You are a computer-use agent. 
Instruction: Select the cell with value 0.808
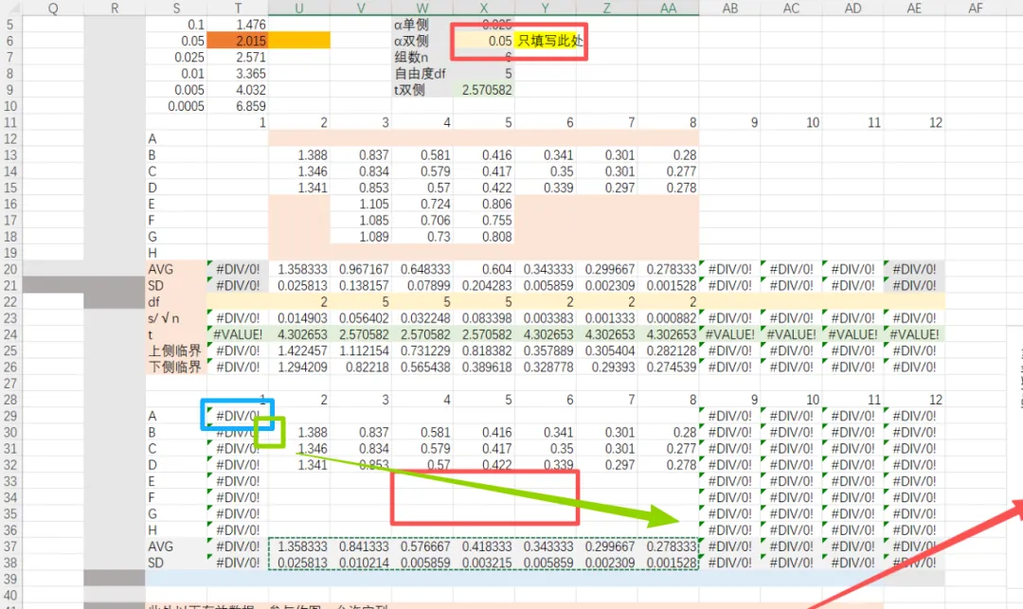coord(483,237)
